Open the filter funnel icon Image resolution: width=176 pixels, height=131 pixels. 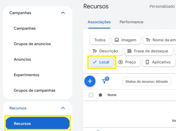[105, 80]
